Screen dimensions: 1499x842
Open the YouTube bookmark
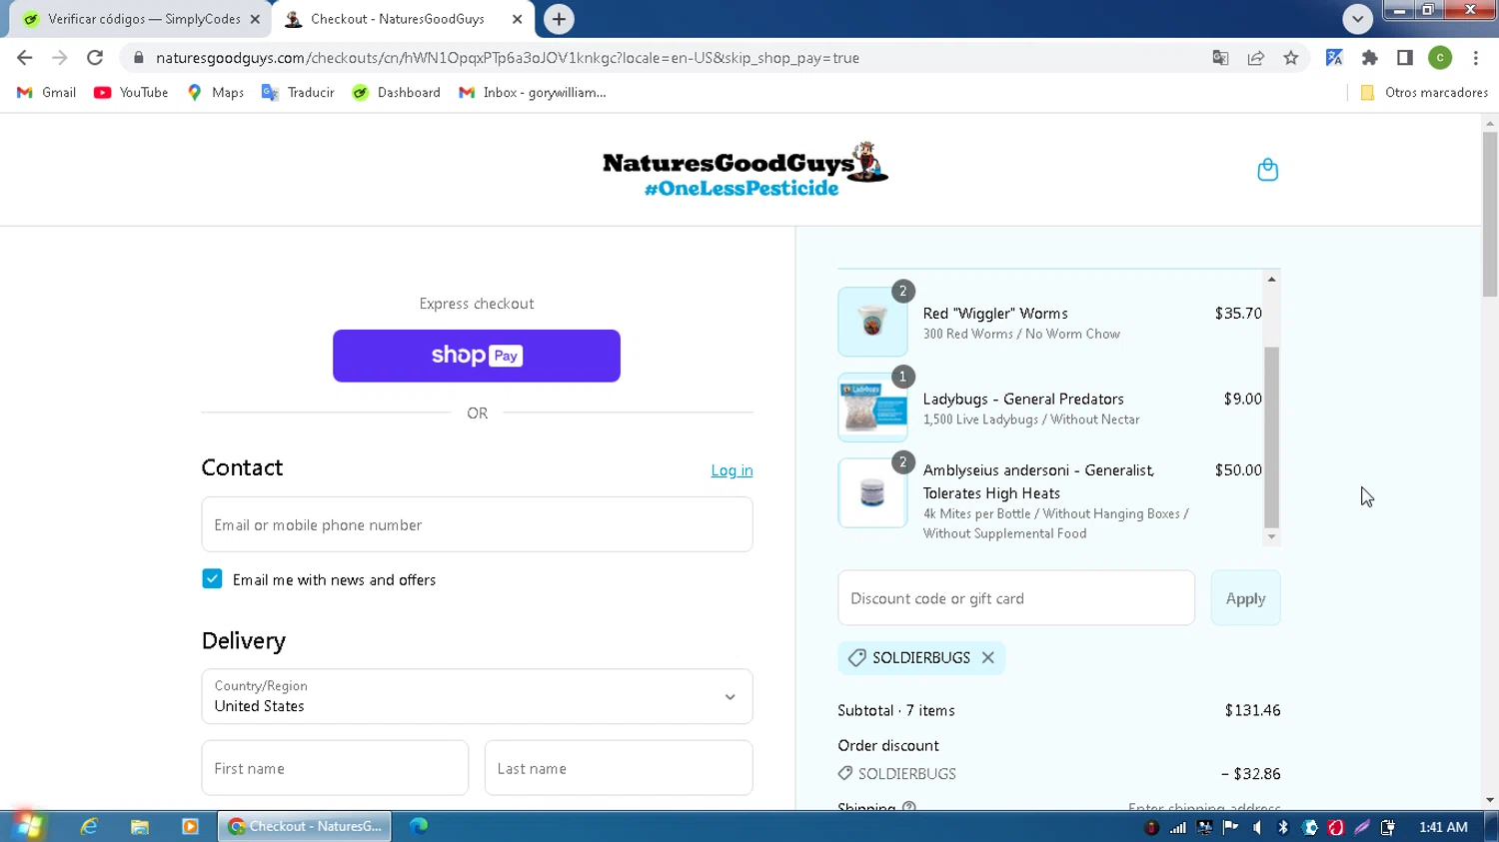tap(131, 92)
